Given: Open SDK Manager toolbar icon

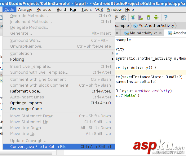Looking at the screenshot, I should click(x=148, y=17).
